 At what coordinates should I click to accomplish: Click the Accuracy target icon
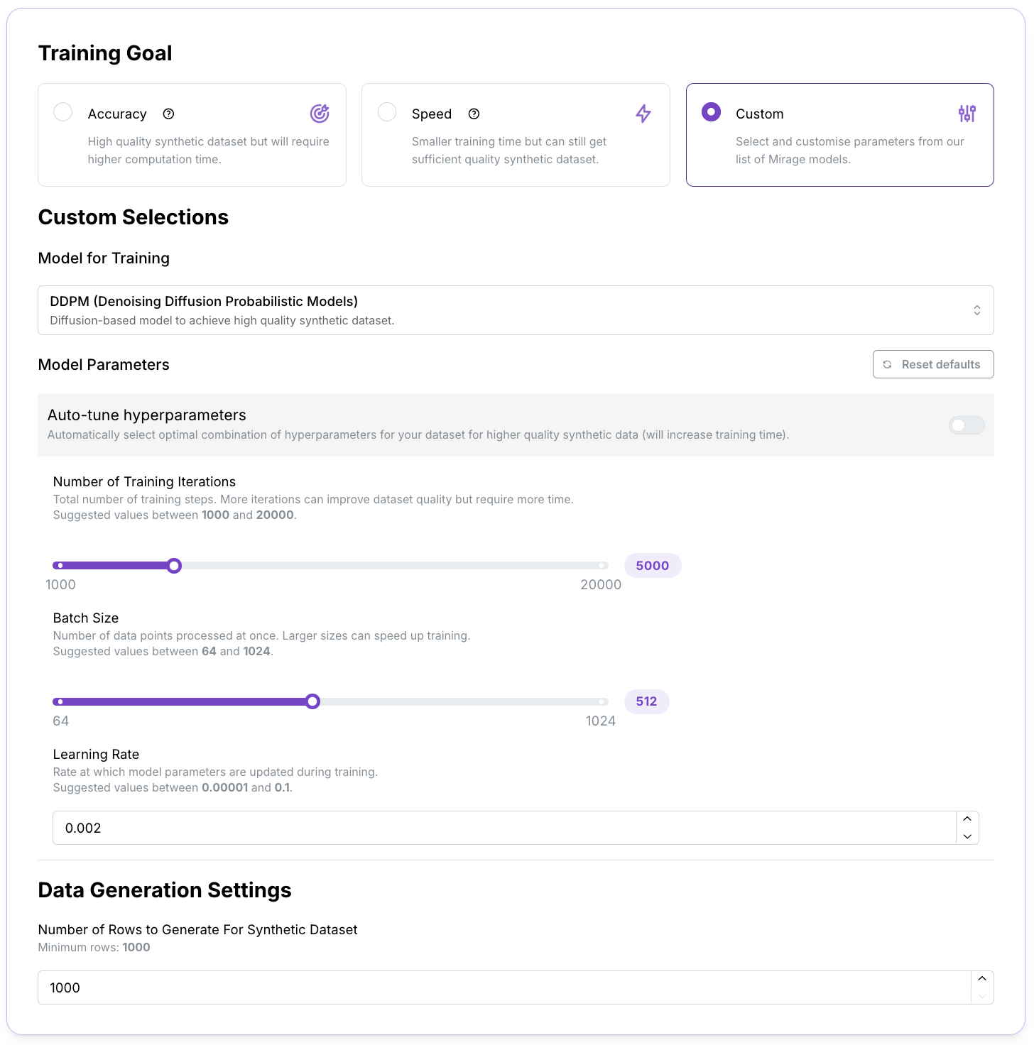(x=320, y=114)
